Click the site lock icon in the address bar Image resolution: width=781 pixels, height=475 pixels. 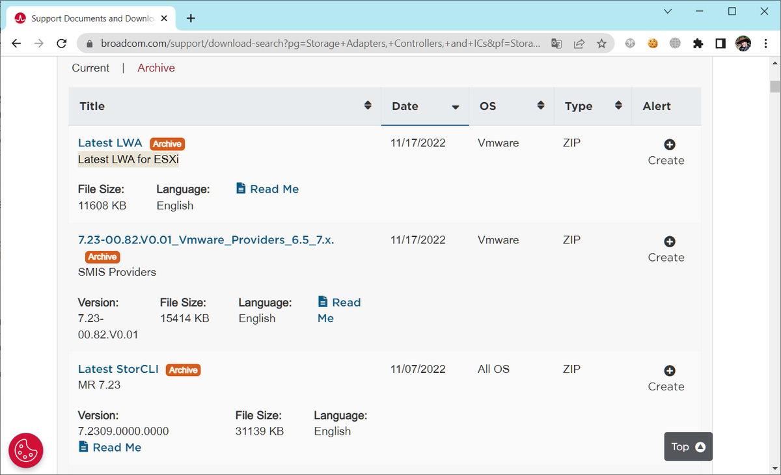(90, 44)
